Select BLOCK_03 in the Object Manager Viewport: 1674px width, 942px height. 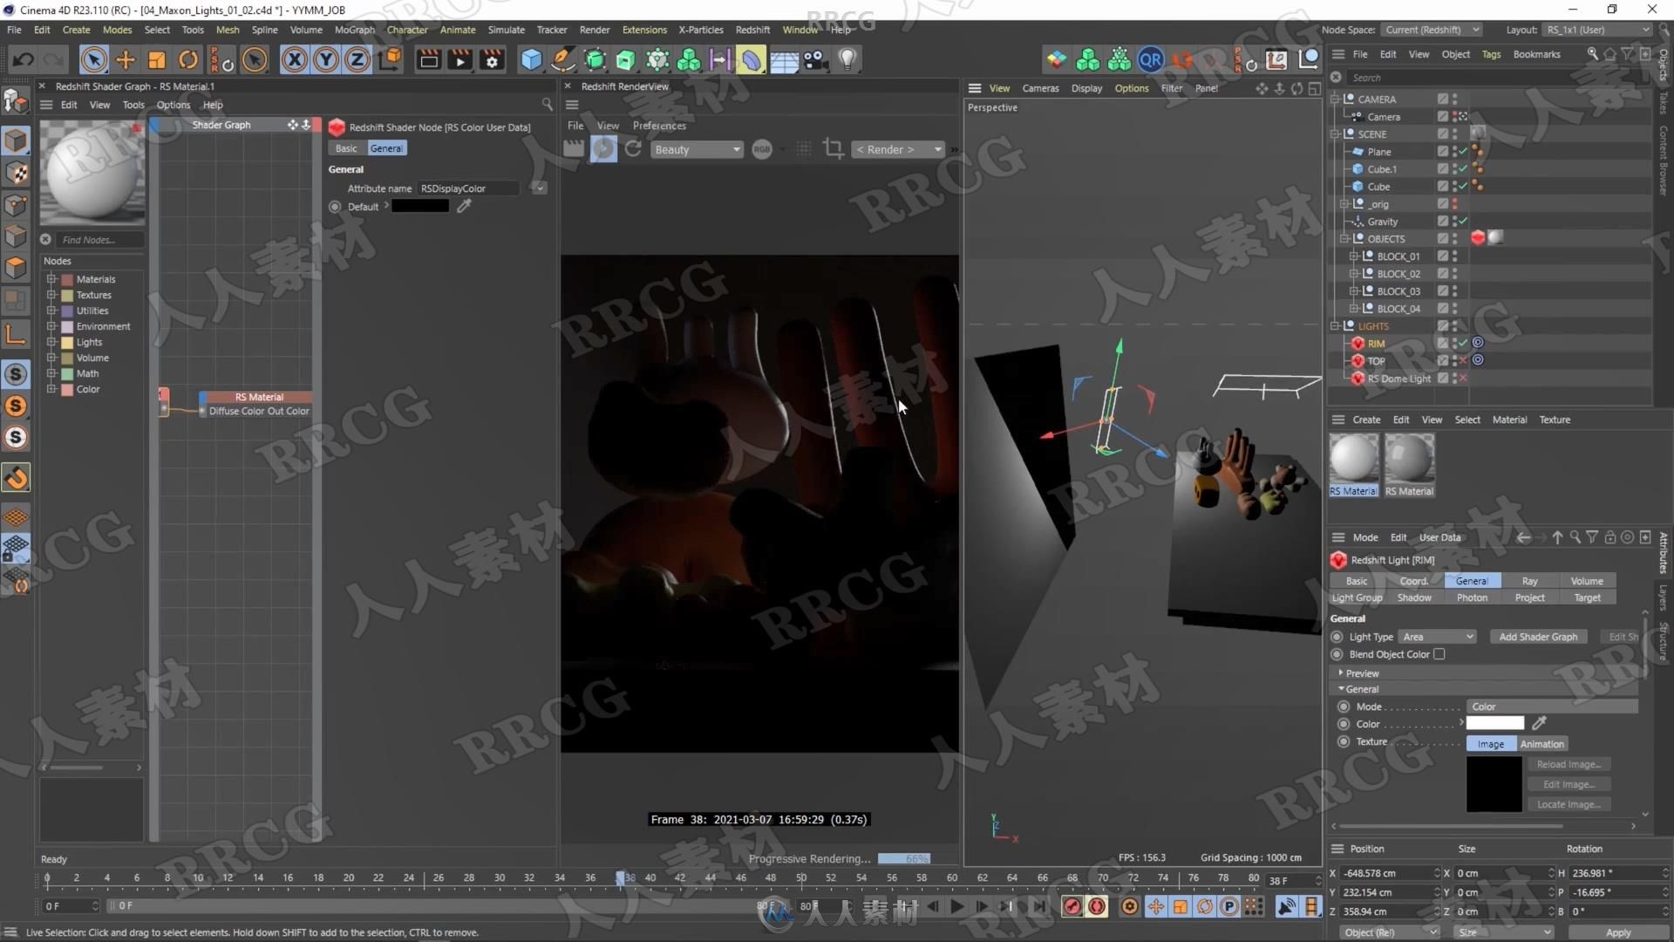pos(1398,291)
